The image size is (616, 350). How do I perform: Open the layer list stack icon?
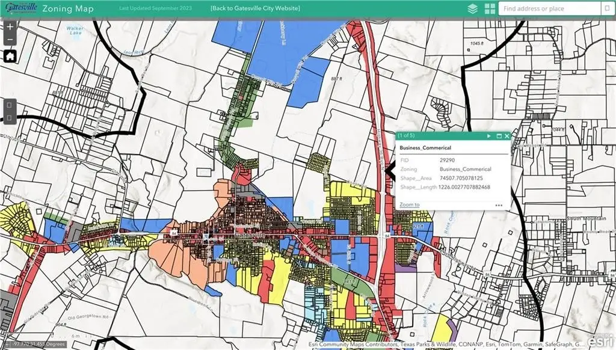click(x=473, y=9)
